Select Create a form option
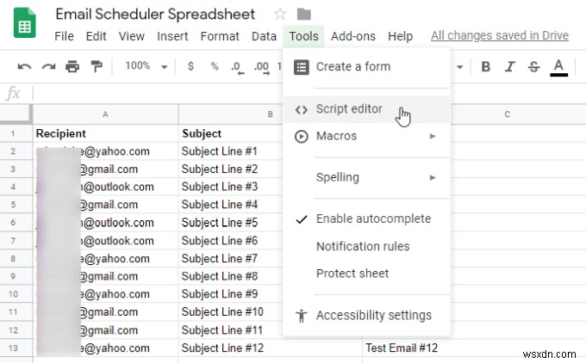Viewport: 586px width, 363px height. (352, 67)
